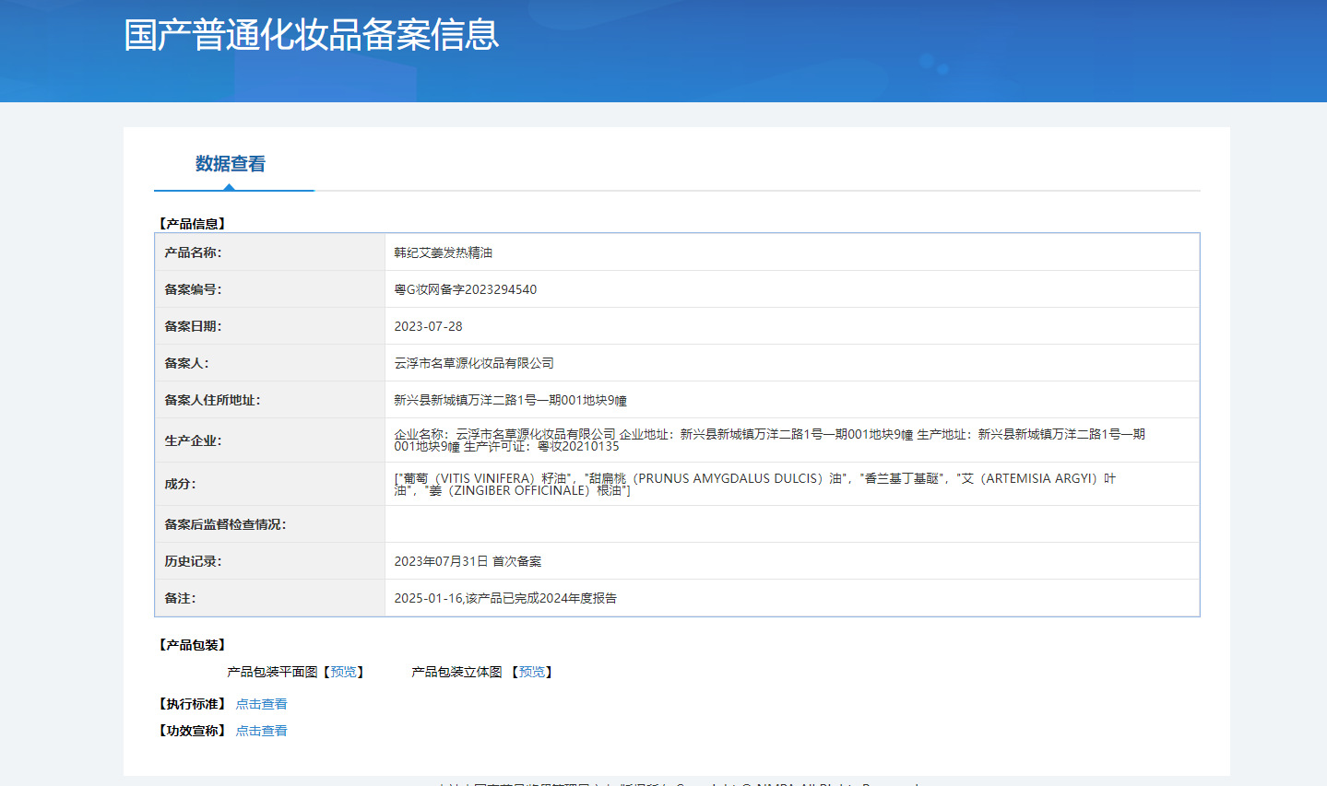Screen dimensions: 1327x786
Task: Click the filing date 2023-07-28
Action: pos(428,326)
